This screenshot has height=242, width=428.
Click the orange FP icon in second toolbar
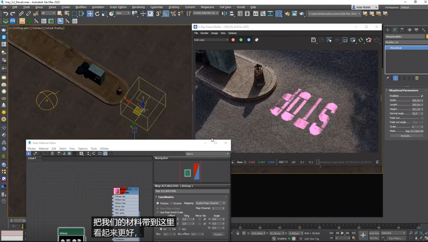(22, 21)
